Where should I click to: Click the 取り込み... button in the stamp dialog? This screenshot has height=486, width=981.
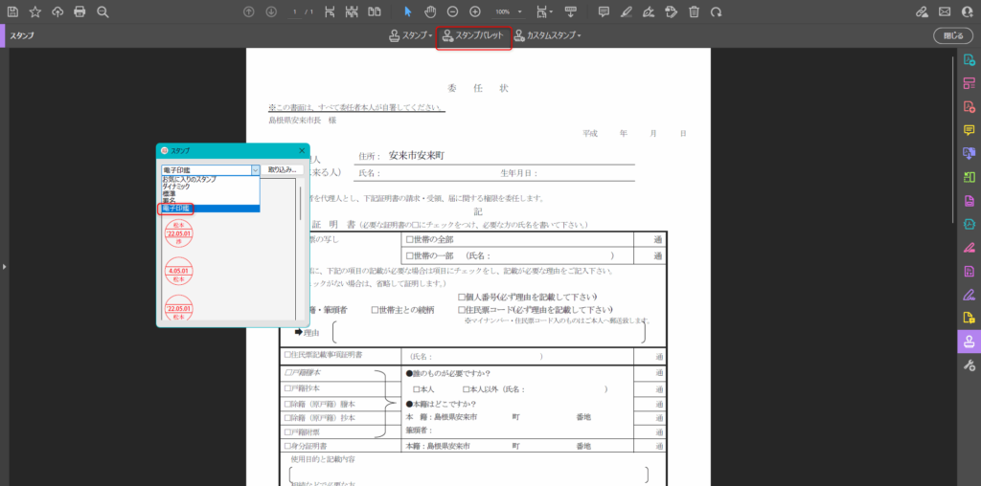284,170
